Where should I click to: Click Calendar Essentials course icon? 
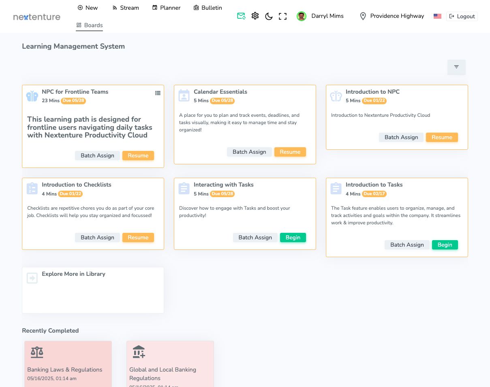pos(184,95)
